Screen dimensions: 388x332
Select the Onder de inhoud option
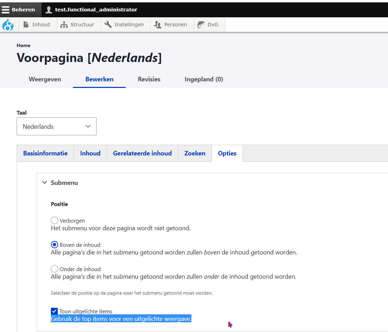click(x=54, y=269)
